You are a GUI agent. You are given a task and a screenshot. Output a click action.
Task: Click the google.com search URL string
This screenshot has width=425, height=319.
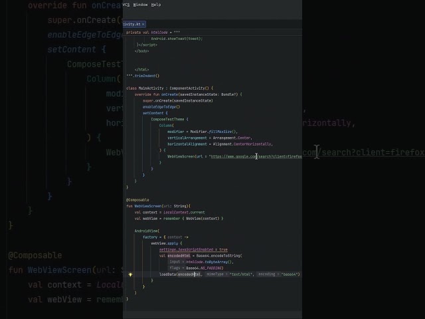click(x=256, y=157)
